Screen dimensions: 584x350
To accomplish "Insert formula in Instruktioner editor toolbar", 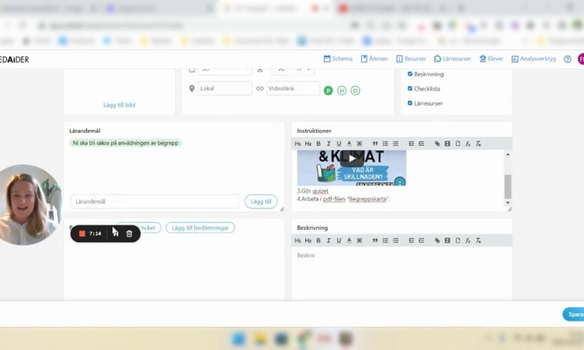I will (468, 144).
